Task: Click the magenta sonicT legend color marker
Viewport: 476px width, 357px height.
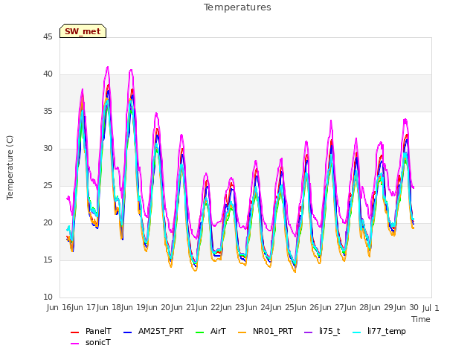Action: (74, 344)
